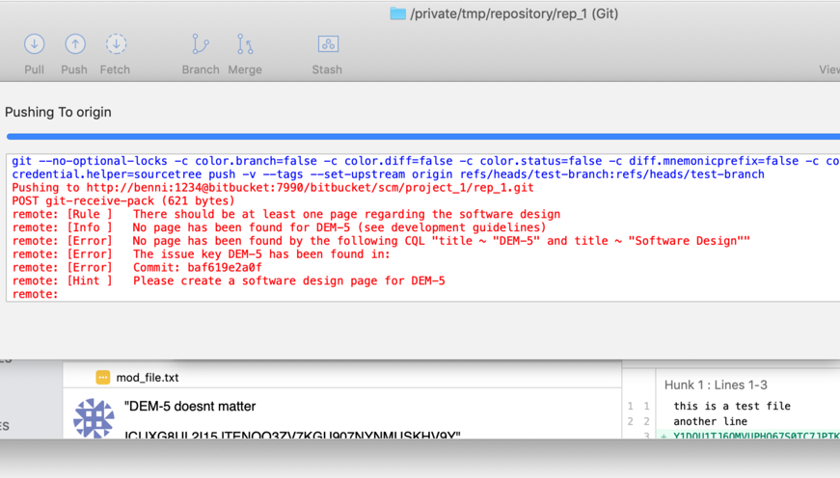Click the Rule line in push output

point(286,214)
